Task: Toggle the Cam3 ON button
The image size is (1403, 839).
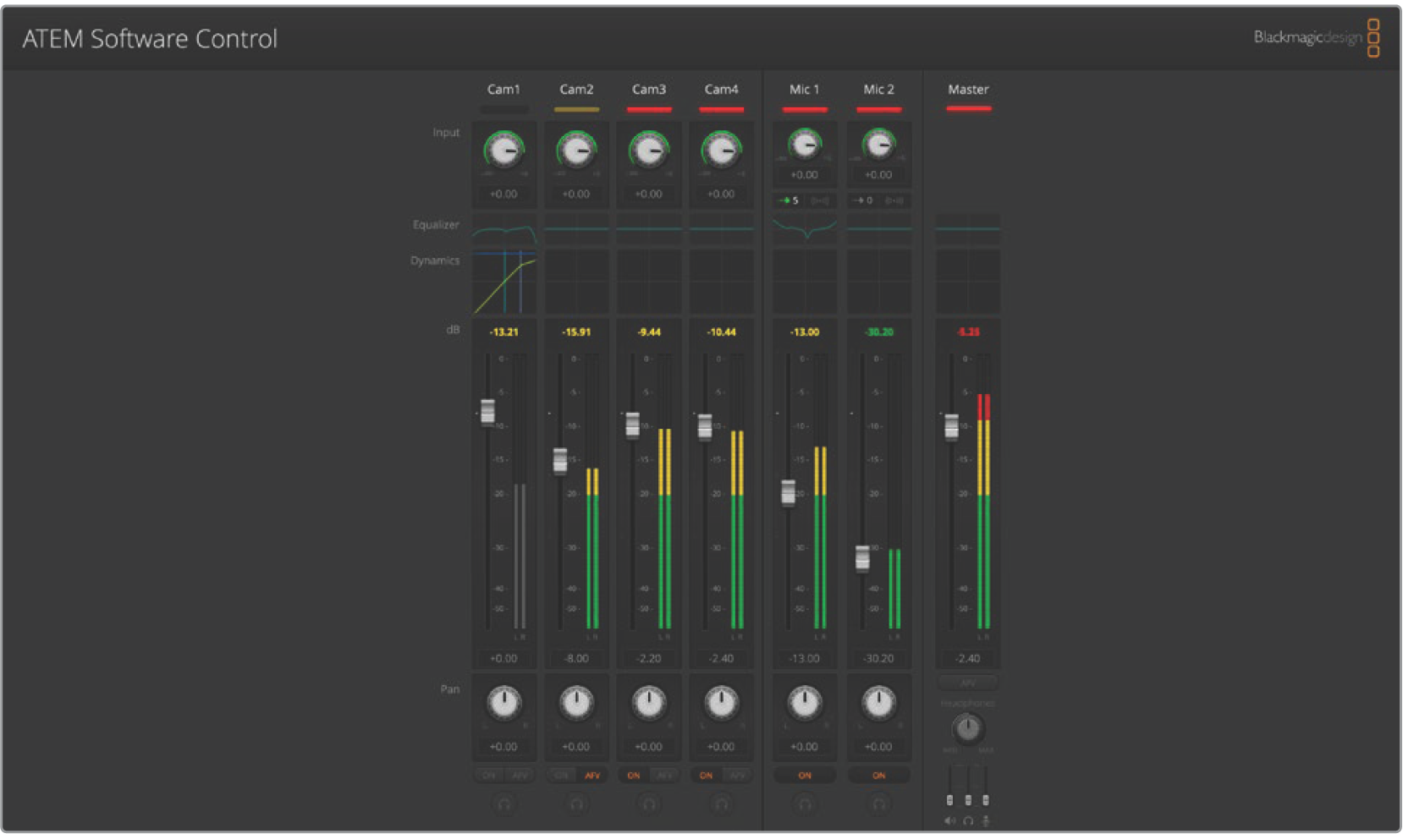Action: click(x=634, y=776)
